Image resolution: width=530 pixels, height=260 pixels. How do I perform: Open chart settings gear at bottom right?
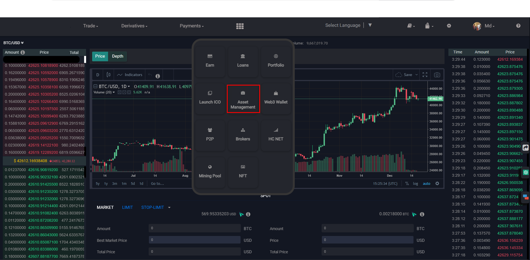437,183
